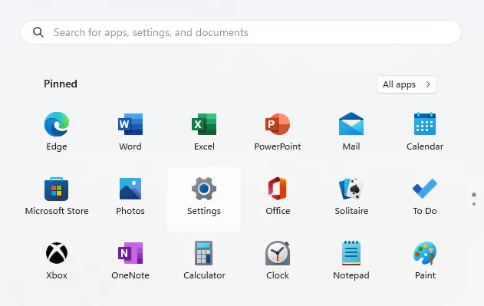This screenshot has width=484, height=306.
Task: Start PowerPoint from the pinned grid
Action: pos(278,124)
